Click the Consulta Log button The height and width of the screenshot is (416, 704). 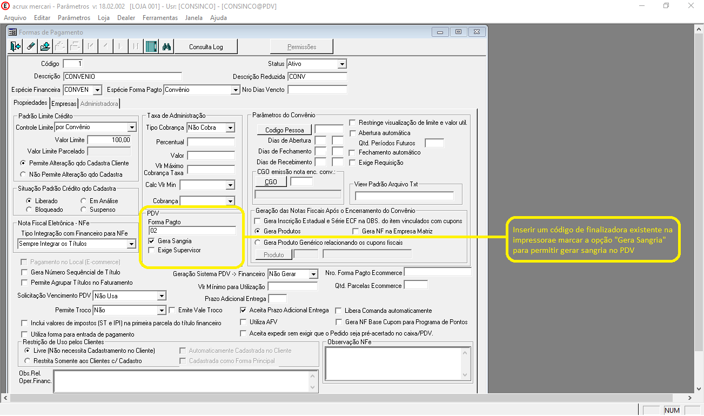pos(206,47)
